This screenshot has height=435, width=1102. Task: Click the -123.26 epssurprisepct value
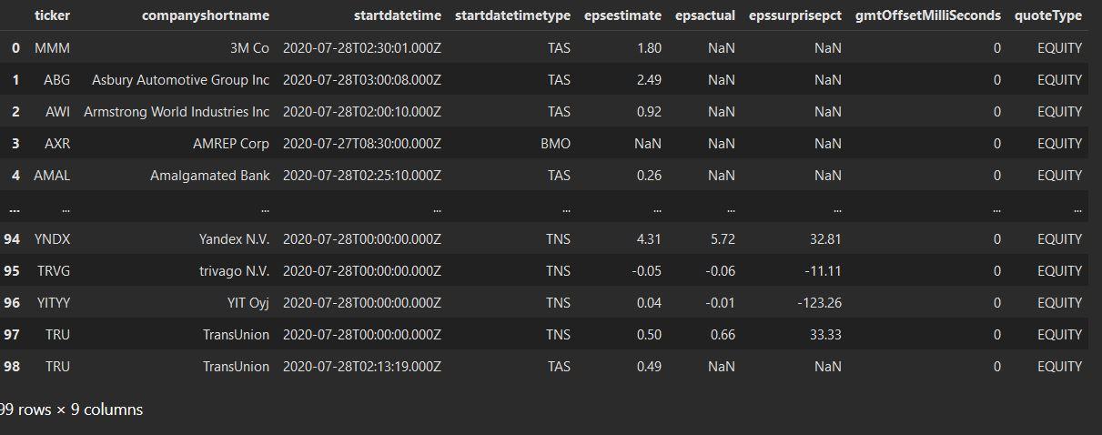tap(816, 303)
